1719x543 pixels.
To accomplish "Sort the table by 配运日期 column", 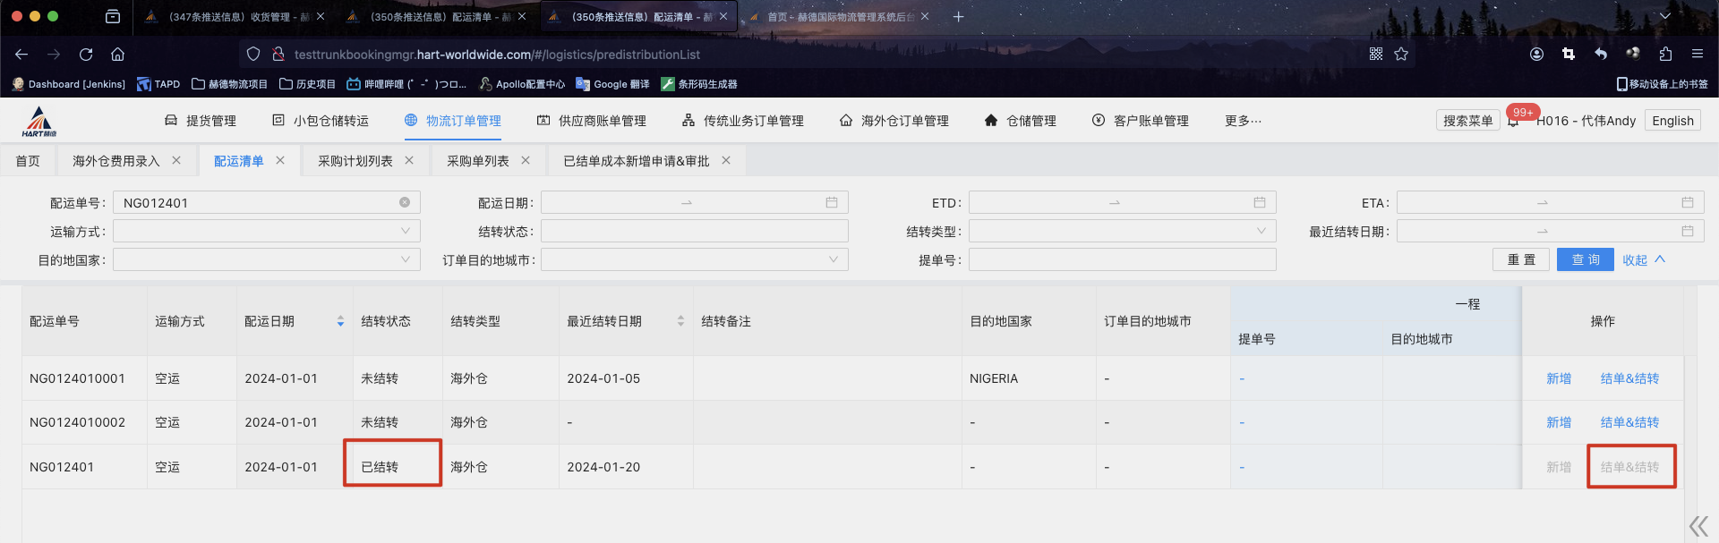I will coord(340,321).
